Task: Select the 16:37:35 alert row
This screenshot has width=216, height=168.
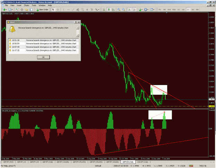Action: 43,50
